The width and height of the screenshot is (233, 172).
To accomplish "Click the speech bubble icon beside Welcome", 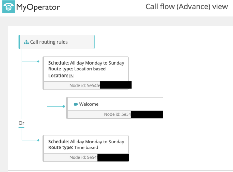I will 76,104.
